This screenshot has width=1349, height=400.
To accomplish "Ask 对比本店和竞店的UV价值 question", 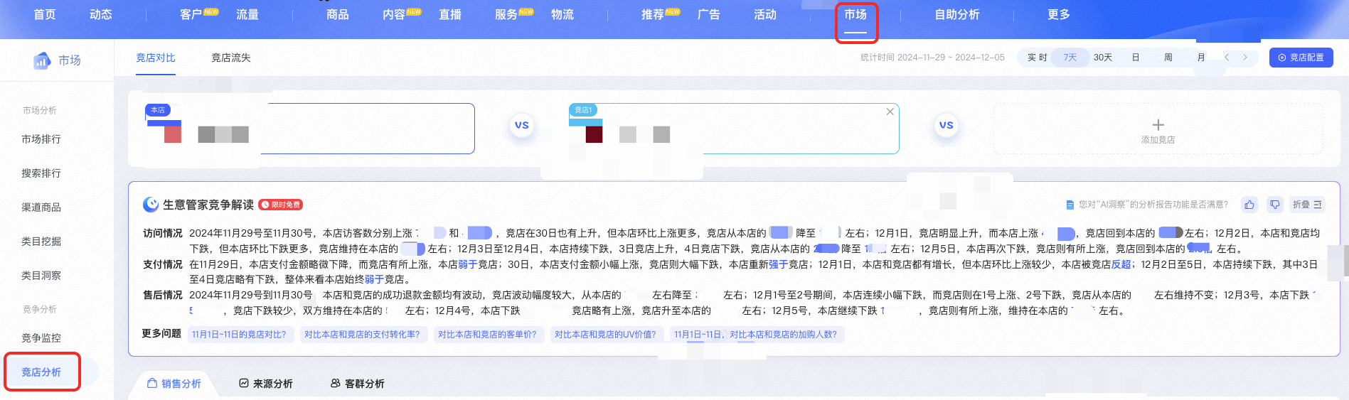I will click(x=606, y=335).
